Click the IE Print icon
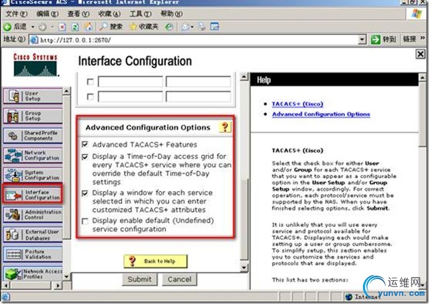 pos(202,26)
